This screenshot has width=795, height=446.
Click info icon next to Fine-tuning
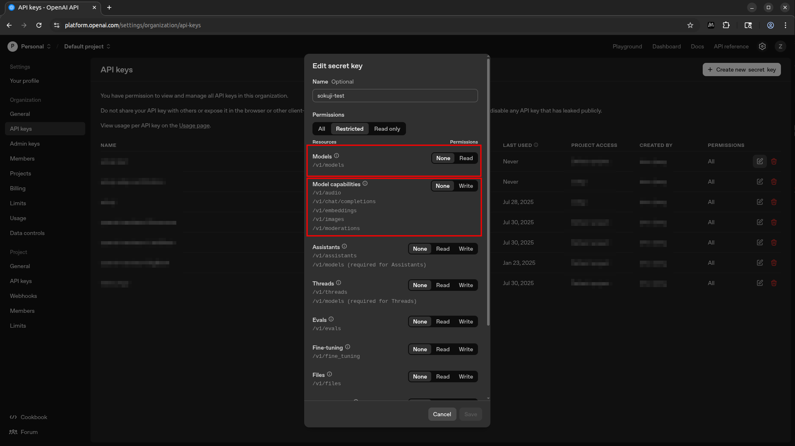click(x=348, y=347)
